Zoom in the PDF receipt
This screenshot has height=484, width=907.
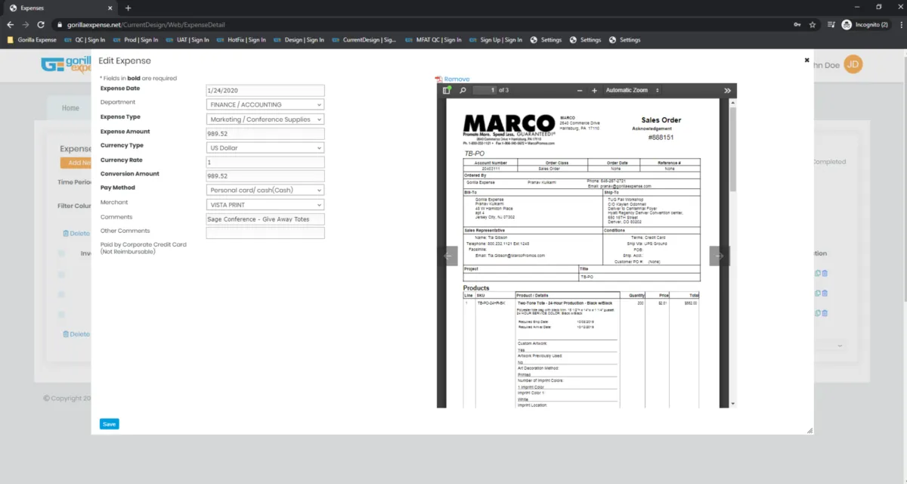[x=594, y=90]
